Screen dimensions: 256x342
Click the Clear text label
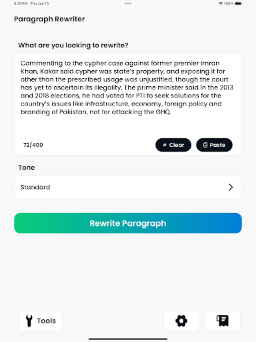[177, 145]
